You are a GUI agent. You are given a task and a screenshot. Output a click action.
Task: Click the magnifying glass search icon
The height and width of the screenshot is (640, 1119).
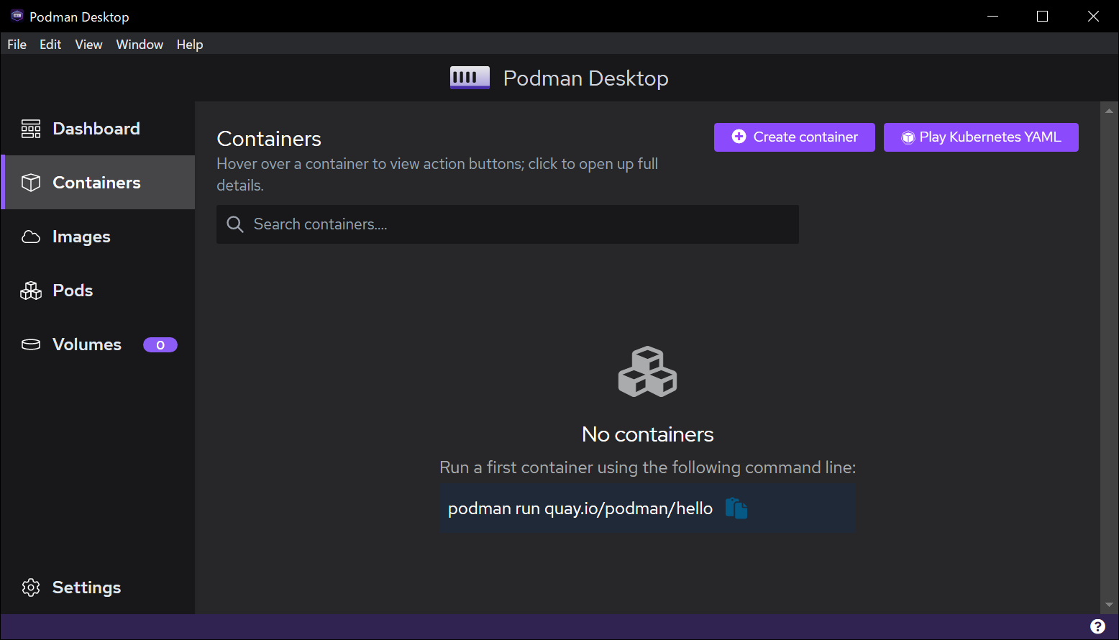tap(235, 224)
